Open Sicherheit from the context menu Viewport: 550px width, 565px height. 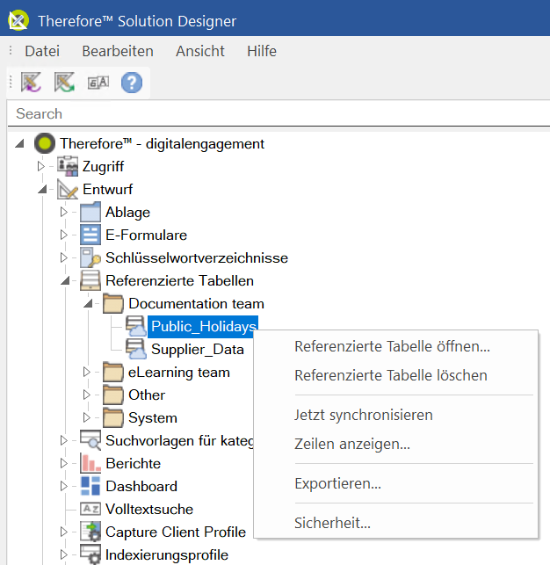tap(332, 523)
